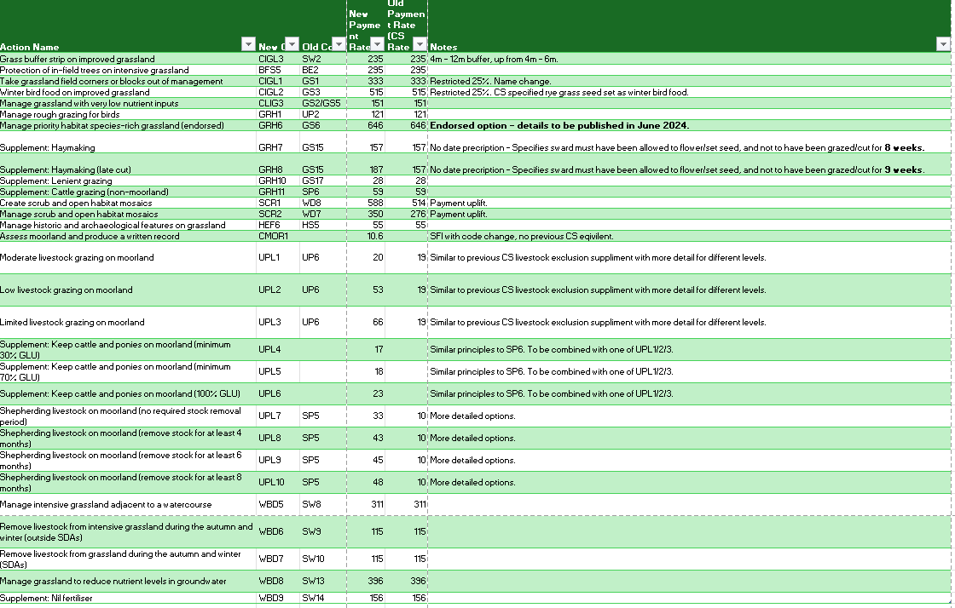Select the WBD8 code cell
The width and height of the screenshot is (955, 608).
click(x=278, y=582)
